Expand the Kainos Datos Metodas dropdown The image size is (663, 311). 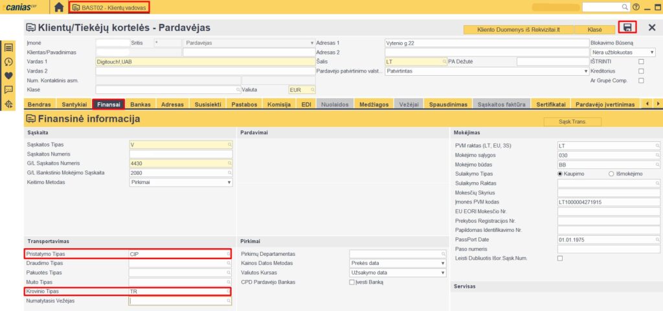tap(443, 263)
